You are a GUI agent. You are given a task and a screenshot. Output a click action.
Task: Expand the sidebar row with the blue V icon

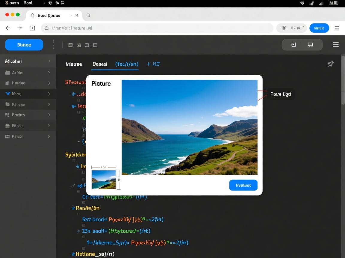coord(49,94)
